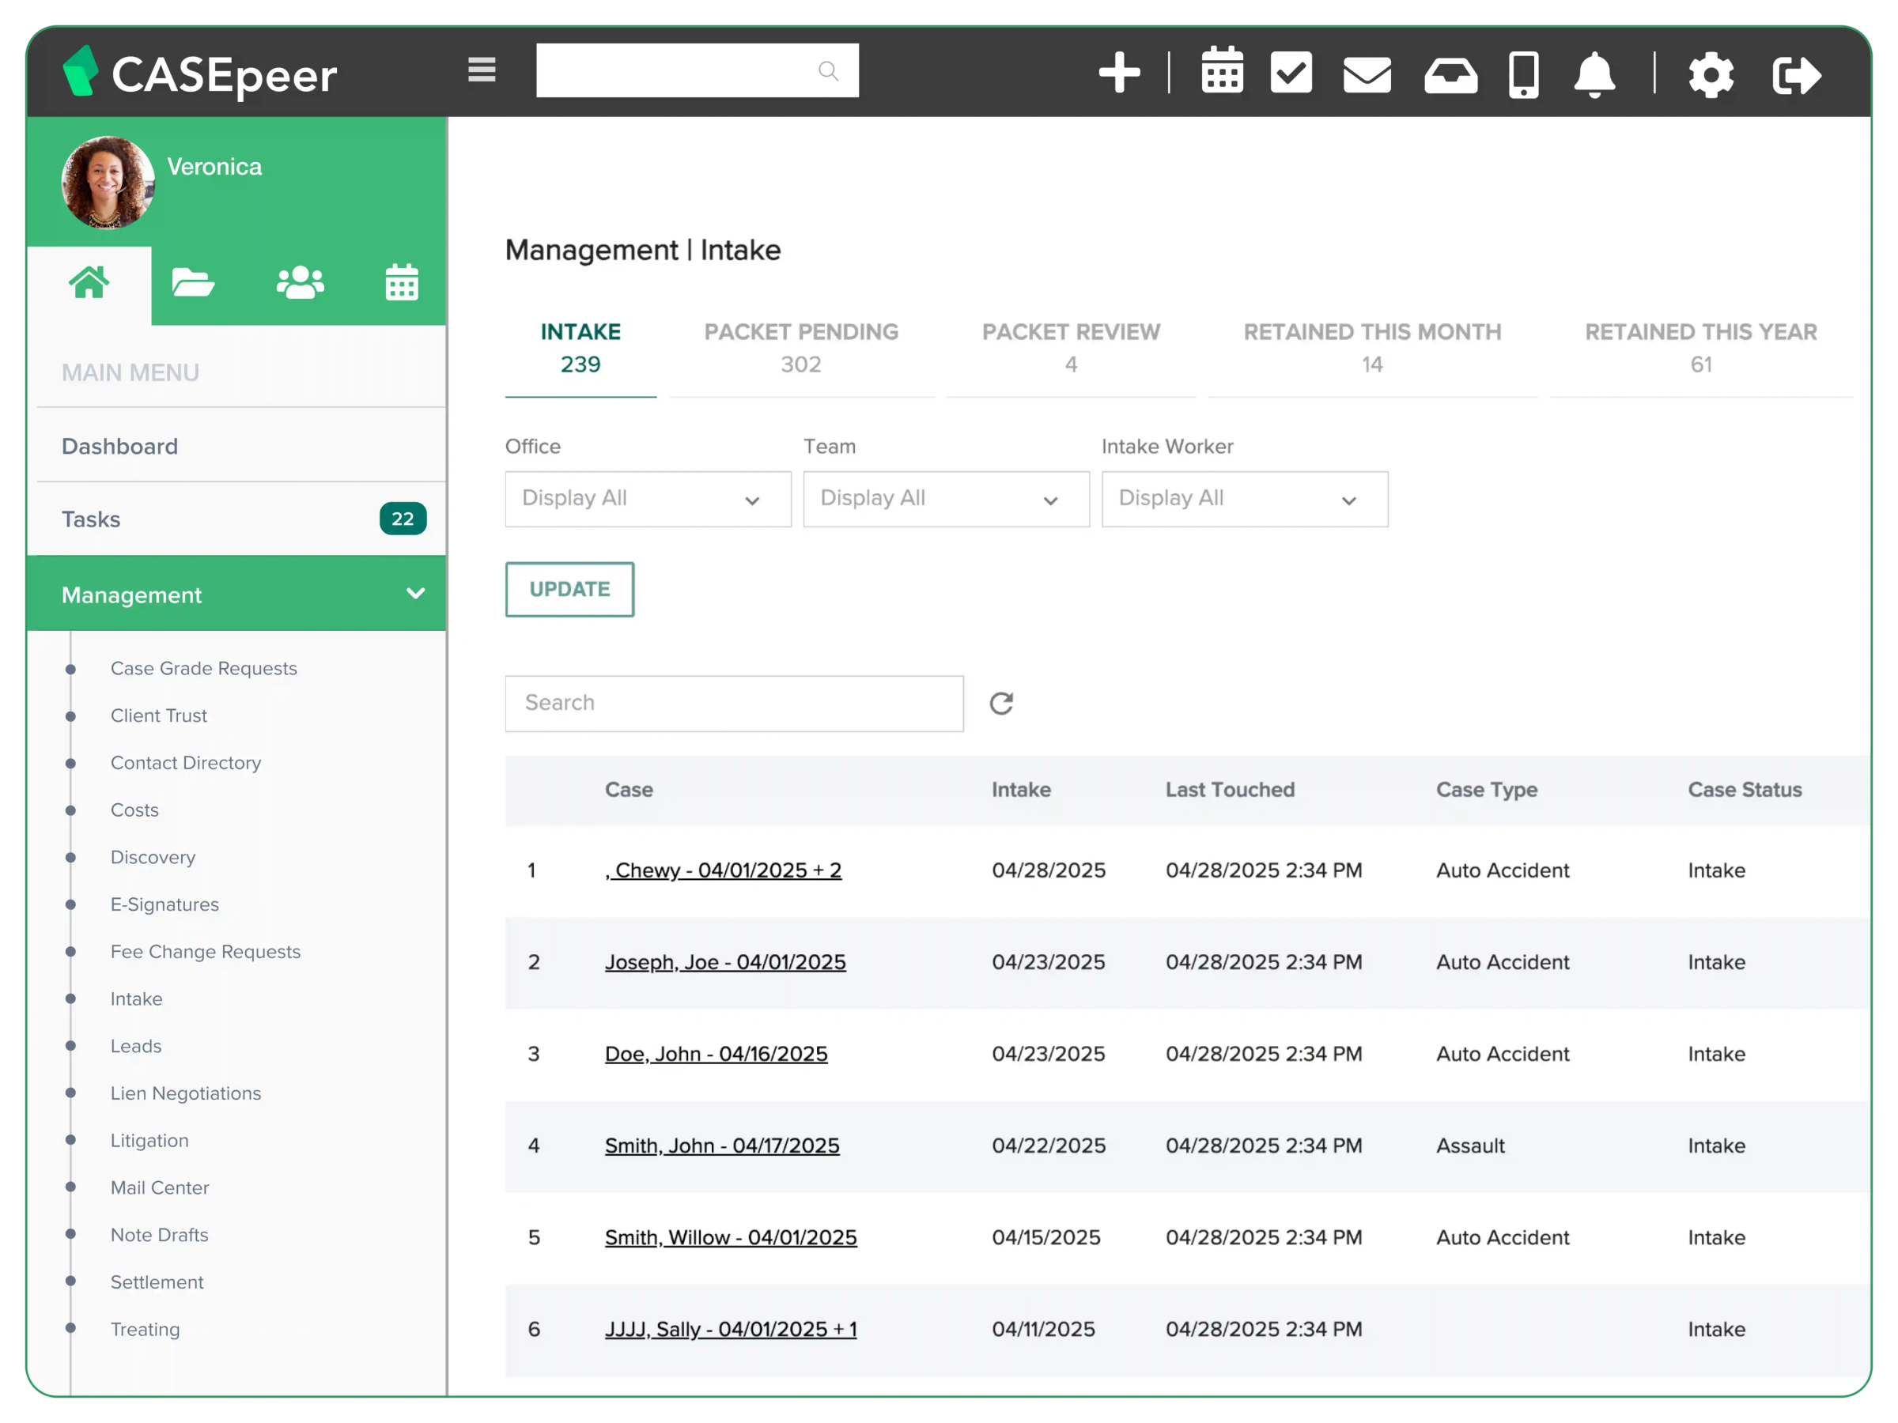Refresh the intake list with circular arrow

1002,704
